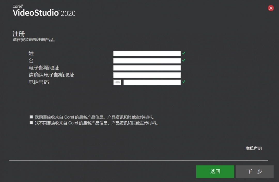Click the 请确认电子邮箱地址 input field
This screenshot has height=182, width=279.
coord(147,75)
